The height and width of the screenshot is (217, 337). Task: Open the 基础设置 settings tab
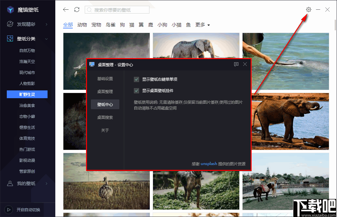point(105,78)
